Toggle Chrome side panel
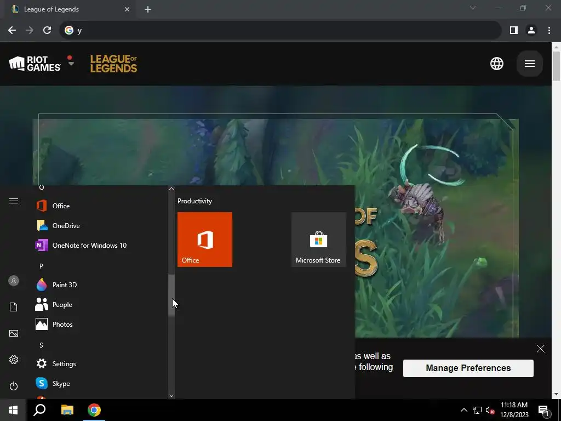Viewport: 561px width, 421px height. point(514,31)
